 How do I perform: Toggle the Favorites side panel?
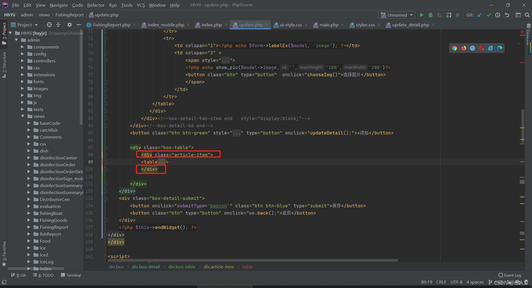pyautogui.click(x=4, y=253)
